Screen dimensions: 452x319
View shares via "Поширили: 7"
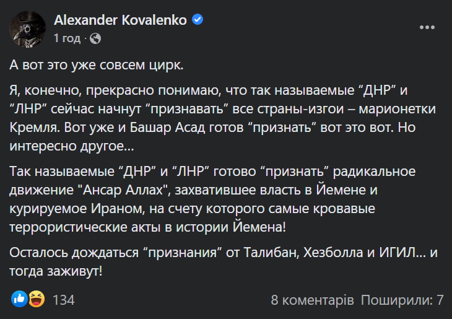402,300
